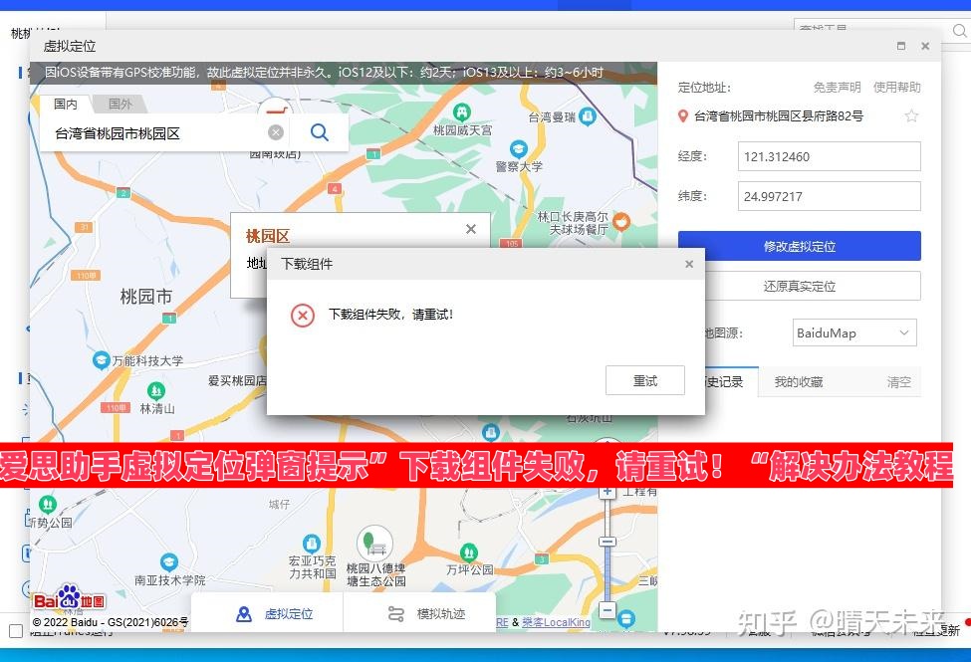Click 清空 to clear the history list
Screen dimensions: 971x662
pos(899,382)
